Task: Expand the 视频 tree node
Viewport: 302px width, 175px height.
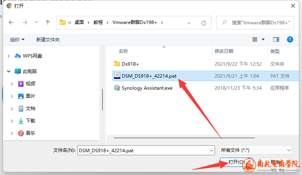Action: 12,84
